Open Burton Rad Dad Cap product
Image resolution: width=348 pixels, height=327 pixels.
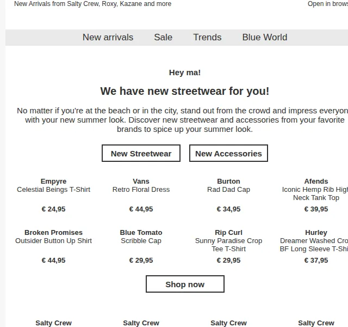pos(228,190)
